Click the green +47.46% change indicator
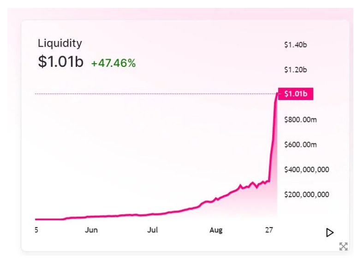Viewport: 357px width, 258px height. tap(113, 63)
